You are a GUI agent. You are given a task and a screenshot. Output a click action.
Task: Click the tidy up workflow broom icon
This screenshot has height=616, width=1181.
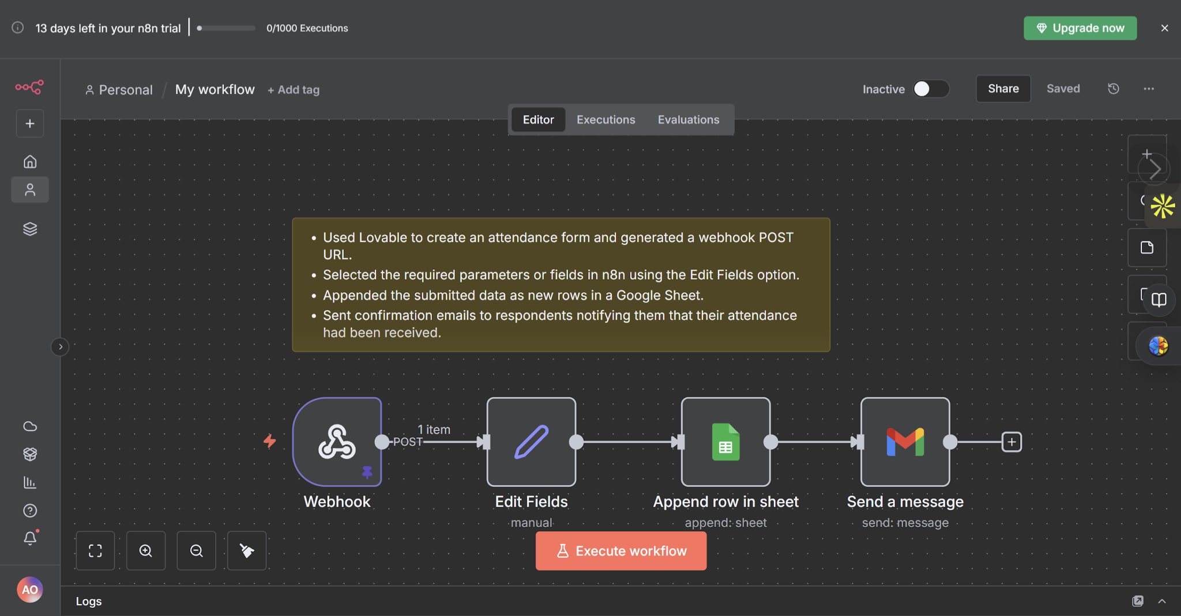click(x=247, y=551)
